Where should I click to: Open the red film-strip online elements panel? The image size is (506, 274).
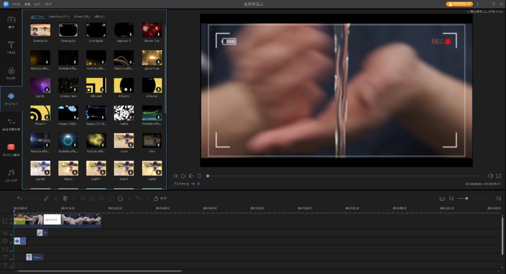click(x=11, y=150)
